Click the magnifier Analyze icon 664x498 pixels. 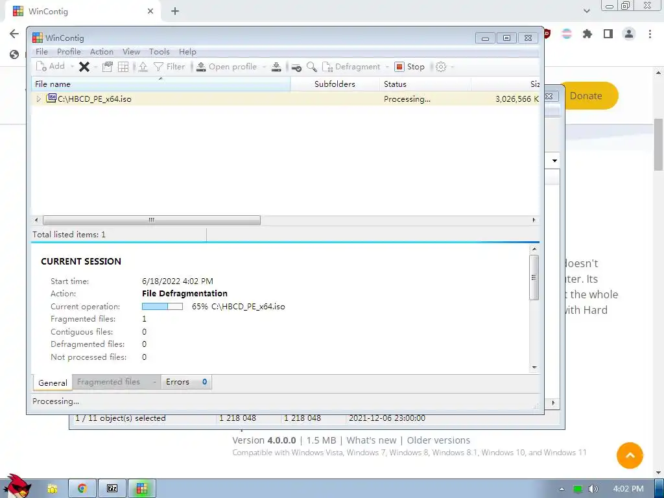[x=312, y=67]
